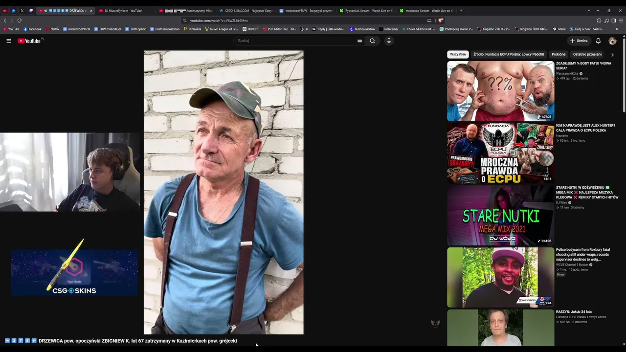Viewport: 626px width, 352px height.
Task: Open the matixoxoo#EUW bookmark
Action: 77,29
